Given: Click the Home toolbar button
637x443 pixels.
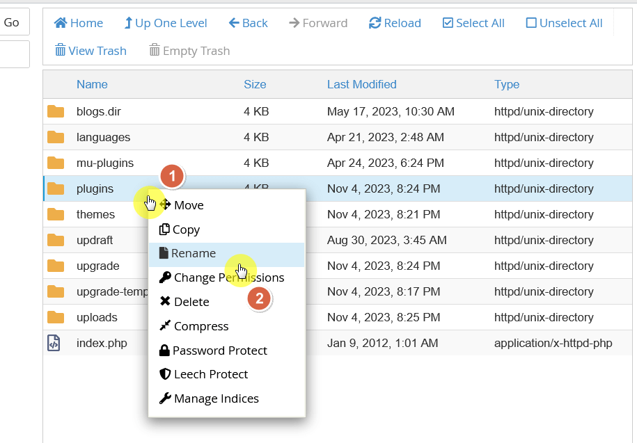Looking at the screenshot, I should 79,23.
